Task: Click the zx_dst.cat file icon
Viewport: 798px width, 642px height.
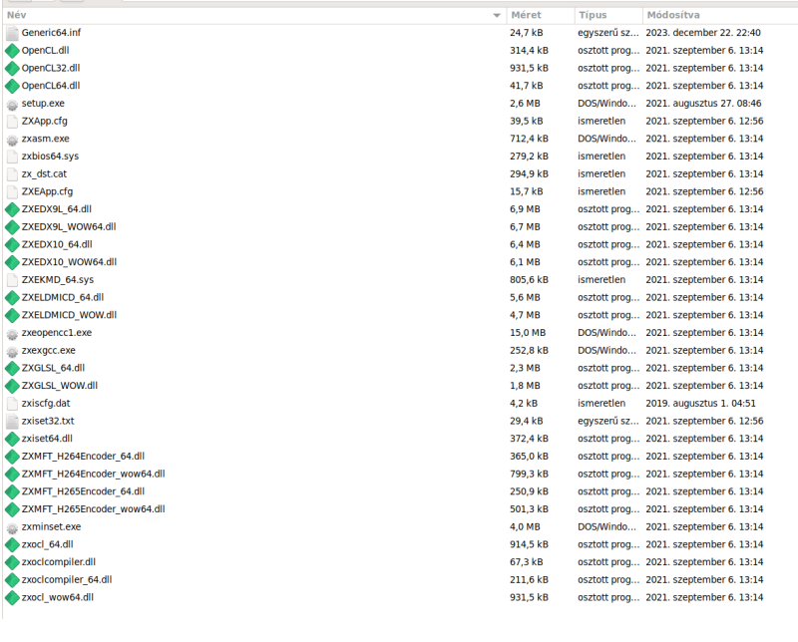Action: (12, 174)
